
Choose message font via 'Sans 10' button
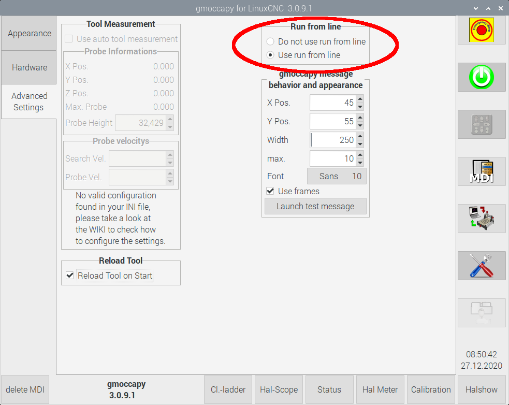[x=337, y=176]
